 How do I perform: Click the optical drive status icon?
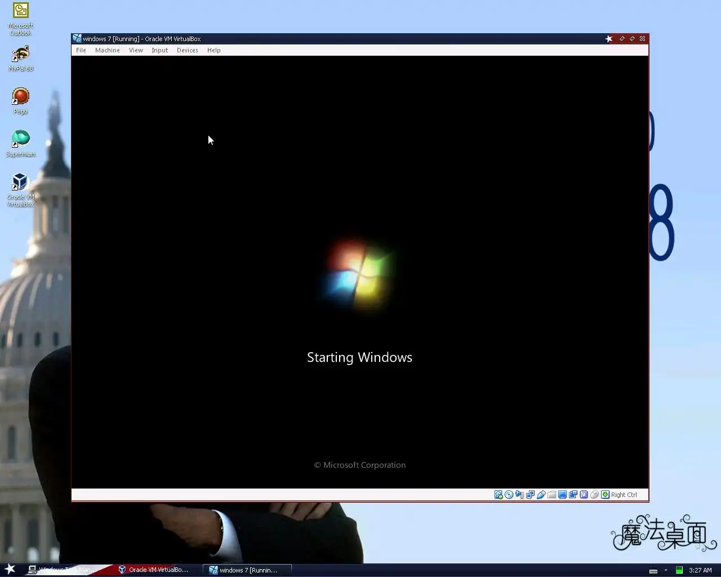[x=509, y=495]
